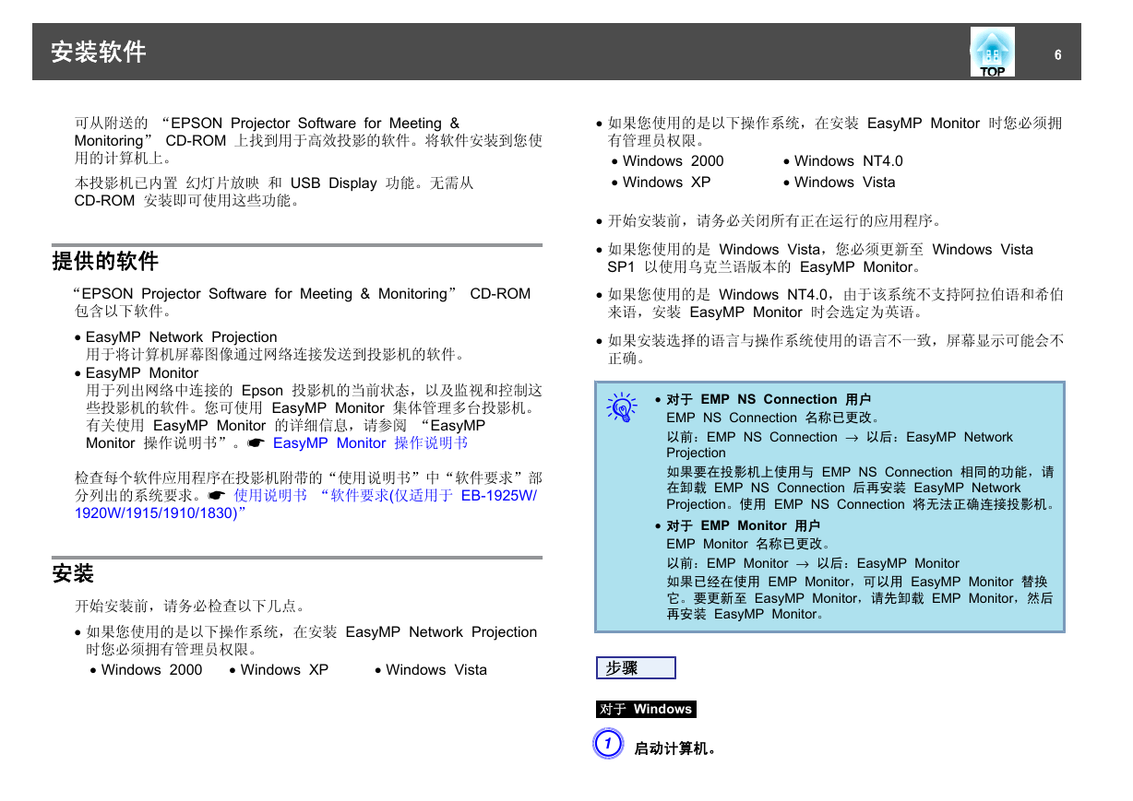Click the 安装 section heading
The image size is (1133, 801).
(73, 573)
